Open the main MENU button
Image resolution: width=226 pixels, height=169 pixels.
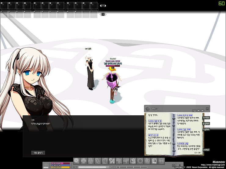pos(46,165)
